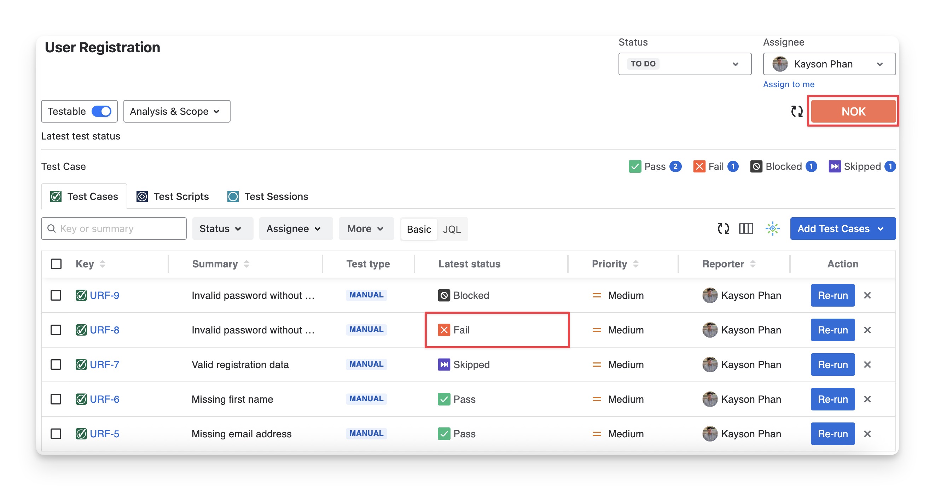Check the URF-8 row checkbox
The width and height of the screenshot is (935, 491).
click(x=56, y=330)
